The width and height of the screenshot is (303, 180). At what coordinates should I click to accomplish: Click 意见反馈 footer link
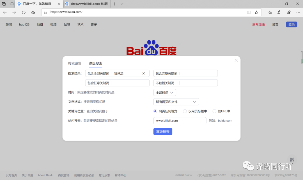click(104, 175)
